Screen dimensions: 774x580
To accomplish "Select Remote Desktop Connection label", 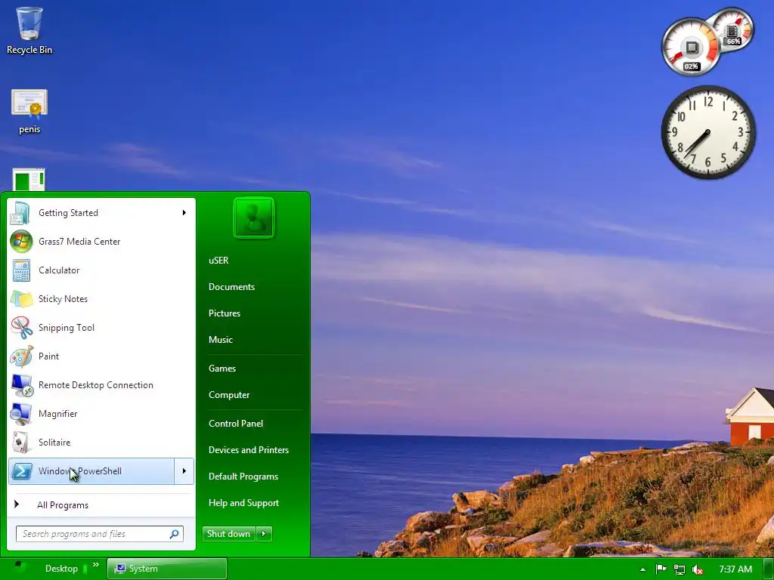I will [x=96, y=385].
